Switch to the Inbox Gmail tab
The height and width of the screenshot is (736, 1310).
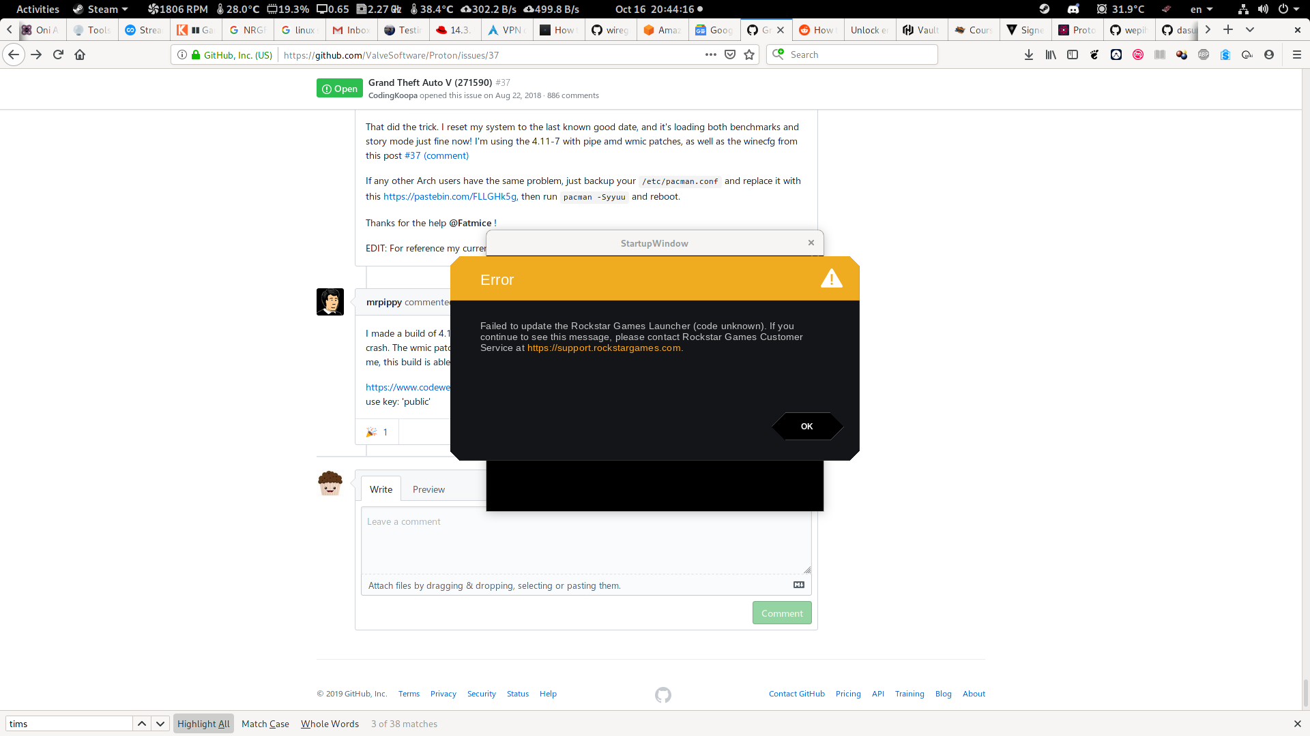pos(352,30)
